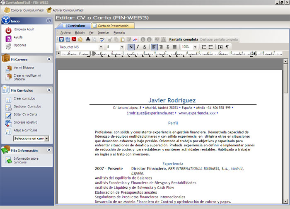Run the spell check (ABC) icon
Screen dimensions: 290x209
[102, 39]
